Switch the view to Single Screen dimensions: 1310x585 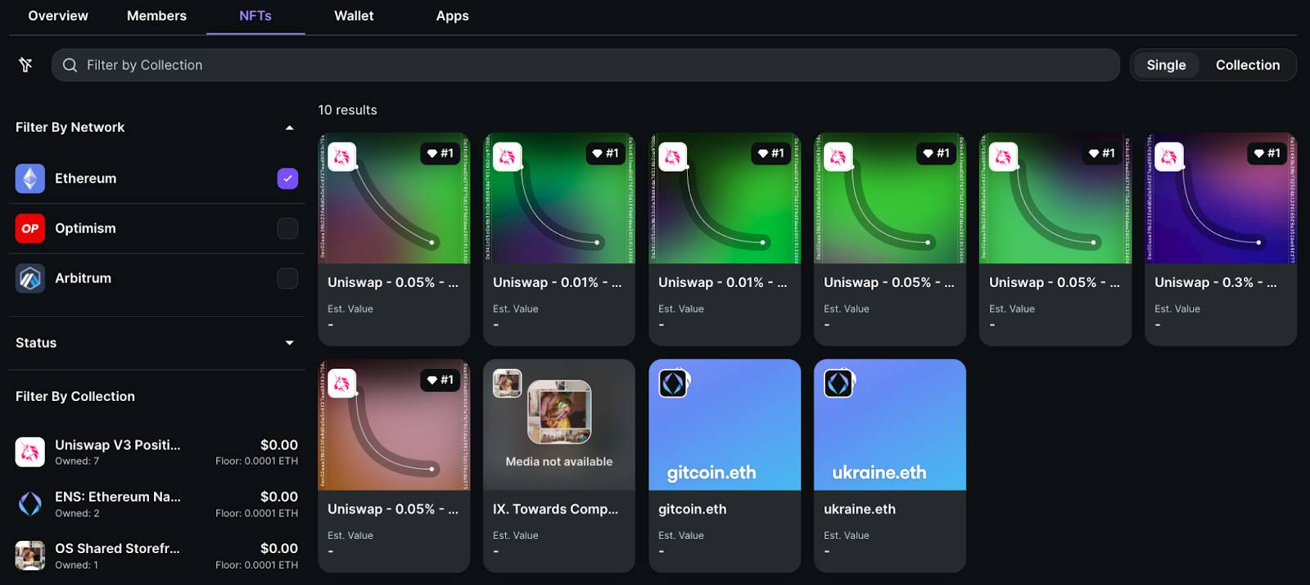tap(1166, 65)
